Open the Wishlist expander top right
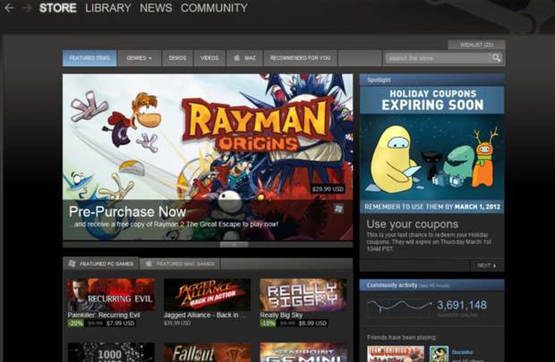This screenshot has width=555, height=362. 476,44
